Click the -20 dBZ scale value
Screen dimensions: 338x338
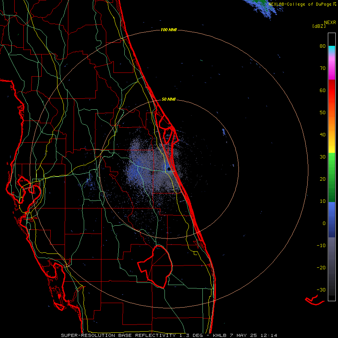(321, 267)
